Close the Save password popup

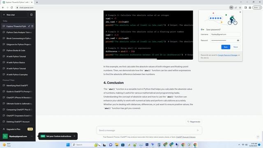pos(240,12)
